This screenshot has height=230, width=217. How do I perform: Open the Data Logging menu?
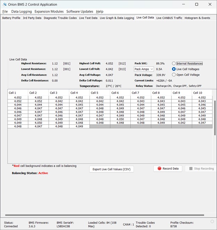pyautogui.click(x=21, y=11)
